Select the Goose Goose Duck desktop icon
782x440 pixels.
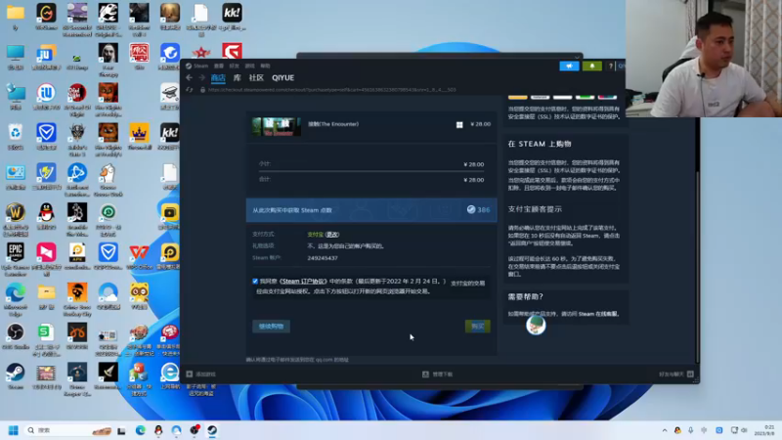(x=108, y=180)
